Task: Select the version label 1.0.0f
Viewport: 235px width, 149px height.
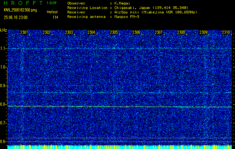Action: click(52, 3)
